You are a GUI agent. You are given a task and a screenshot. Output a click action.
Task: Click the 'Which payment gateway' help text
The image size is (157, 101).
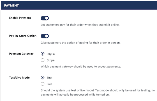pos(81,66)
